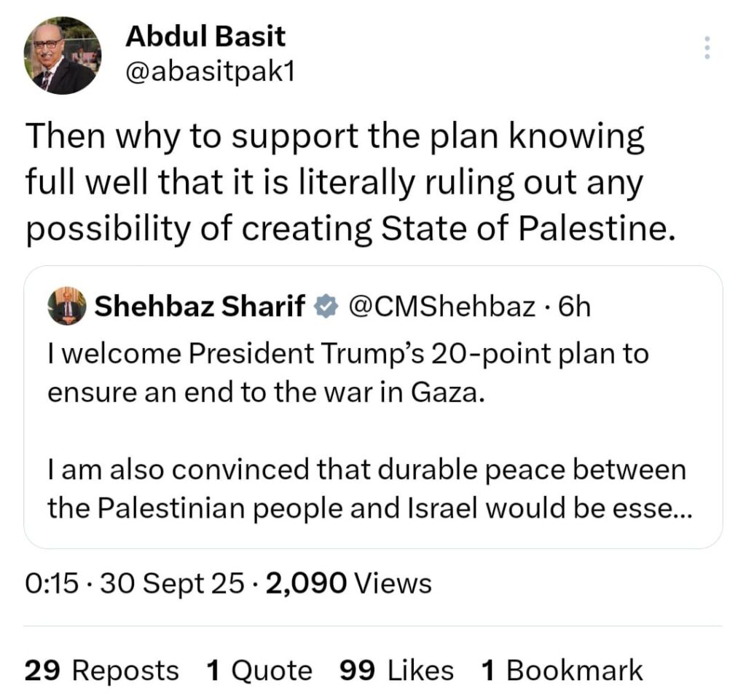This screenshot has width=746, height=694.
Task: Click the 0:15 post time
Action: tap(50, 583)
